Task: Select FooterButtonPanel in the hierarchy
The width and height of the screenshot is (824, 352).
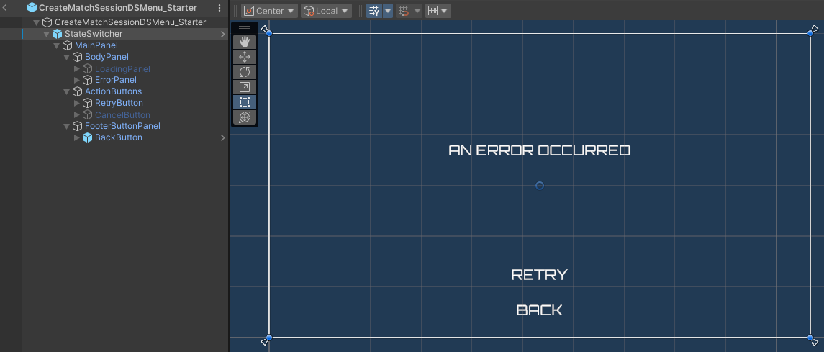Action: 122,126
